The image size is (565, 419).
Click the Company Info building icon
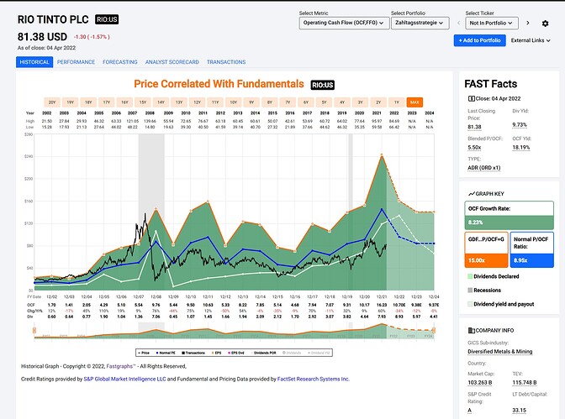471,330
